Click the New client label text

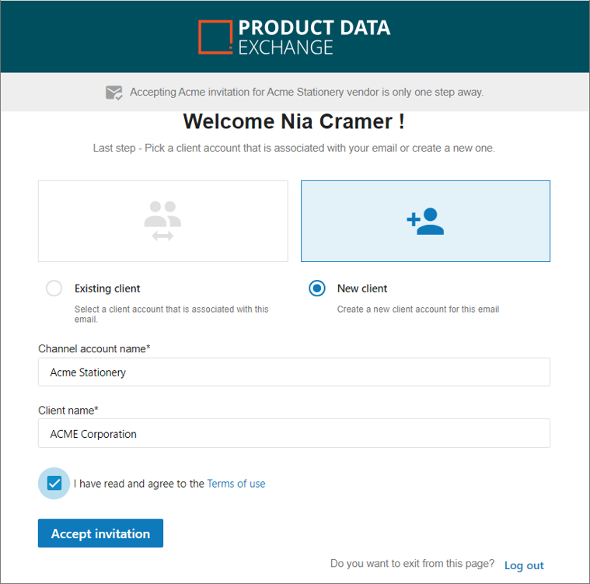(x=362, y=289)
